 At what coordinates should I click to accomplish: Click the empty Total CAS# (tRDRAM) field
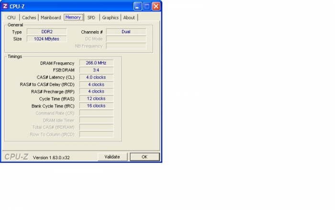[96, 127]
